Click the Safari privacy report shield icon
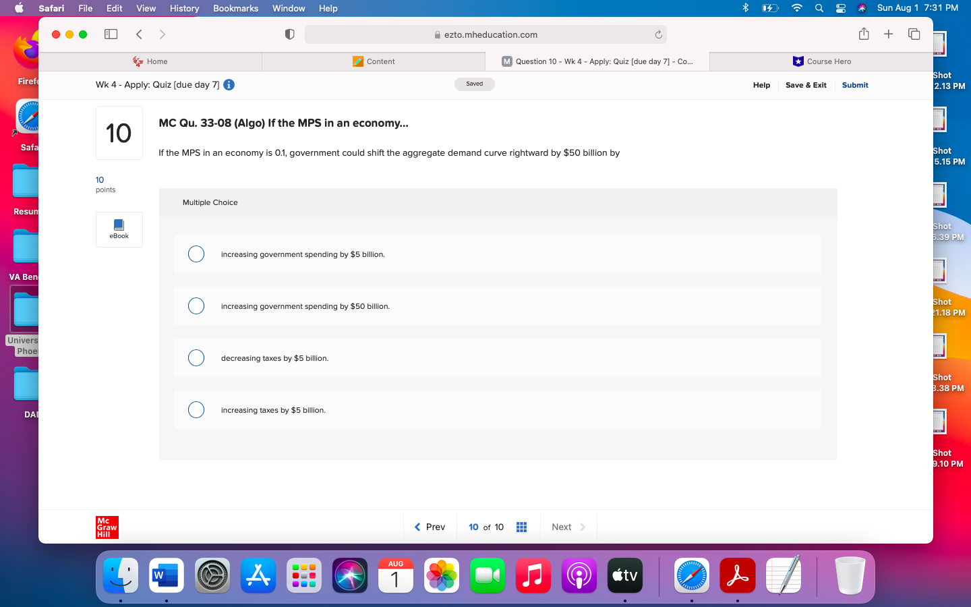Image resolution: width=971 pixels, height=607 pixels. click(x=289, y=34)
